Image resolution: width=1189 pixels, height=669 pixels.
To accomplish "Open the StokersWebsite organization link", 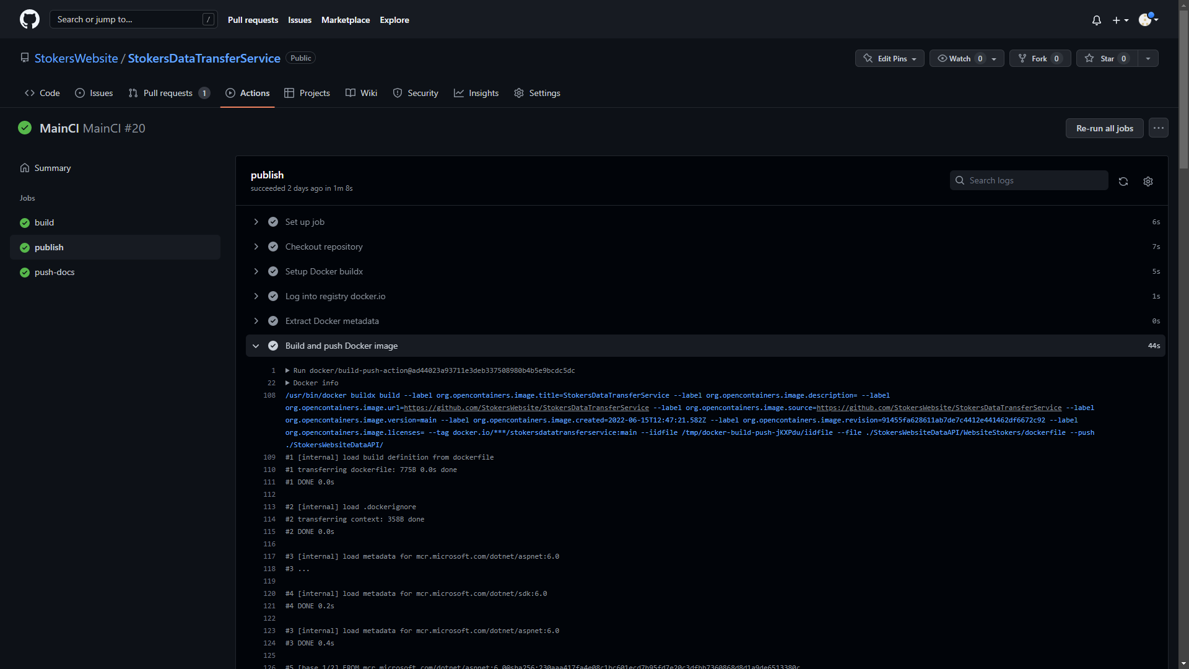I will (76, 58).
